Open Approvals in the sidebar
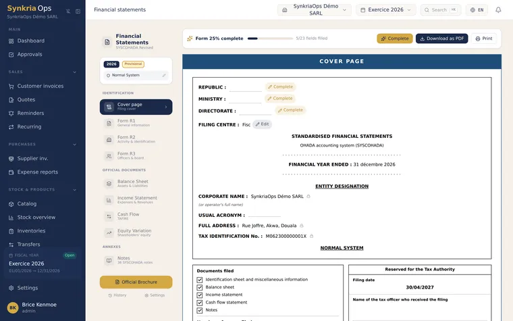513x321 pixels. (30, 54)
